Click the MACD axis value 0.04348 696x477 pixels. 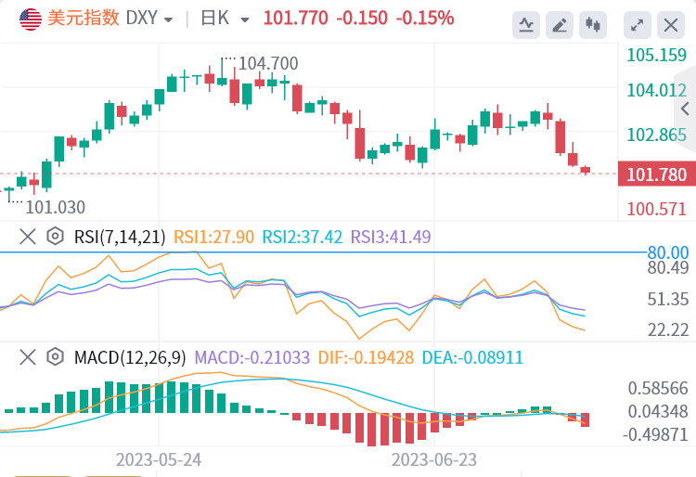coord(658,411)
